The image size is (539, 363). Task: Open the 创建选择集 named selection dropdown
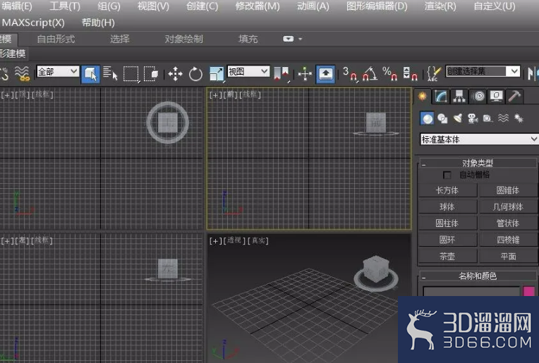pyautogui.click(x=483, y=71)
